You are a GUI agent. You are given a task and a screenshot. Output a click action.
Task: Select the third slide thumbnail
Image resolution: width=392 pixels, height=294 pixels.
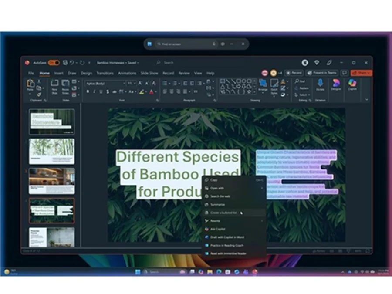[x=52, y=181]
